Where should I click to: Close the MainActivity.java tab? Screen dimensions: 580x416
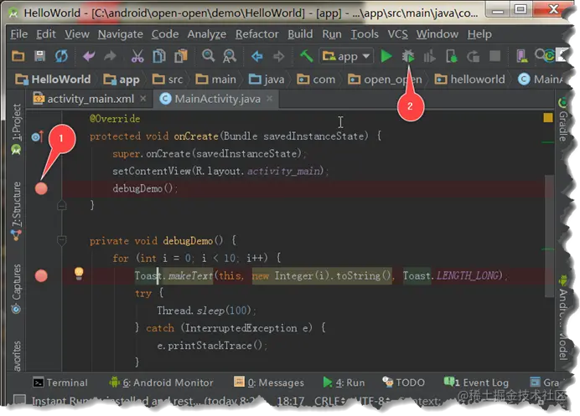coord(270,99)
